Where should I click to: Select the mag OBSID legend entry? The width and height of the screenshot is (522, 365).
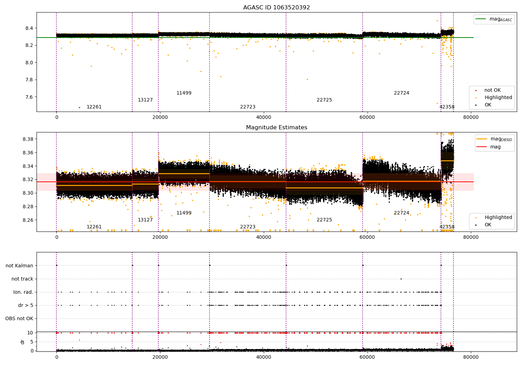coord(495,139)
